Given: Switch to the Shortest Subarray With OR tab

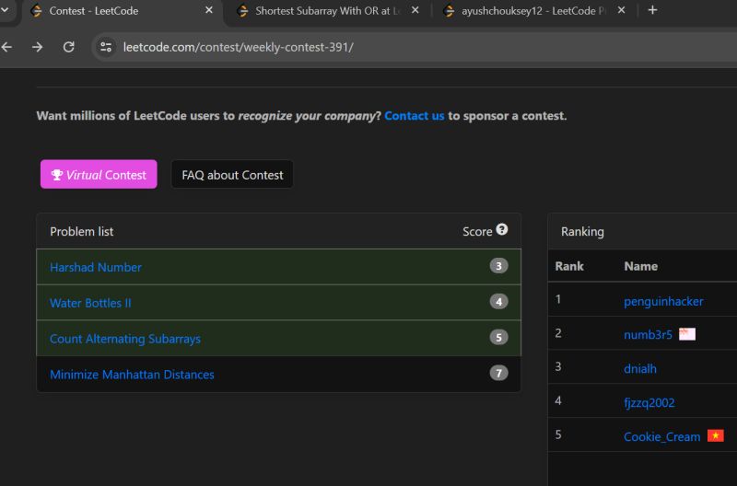Looking at the screenshot, I should (327, 11).
